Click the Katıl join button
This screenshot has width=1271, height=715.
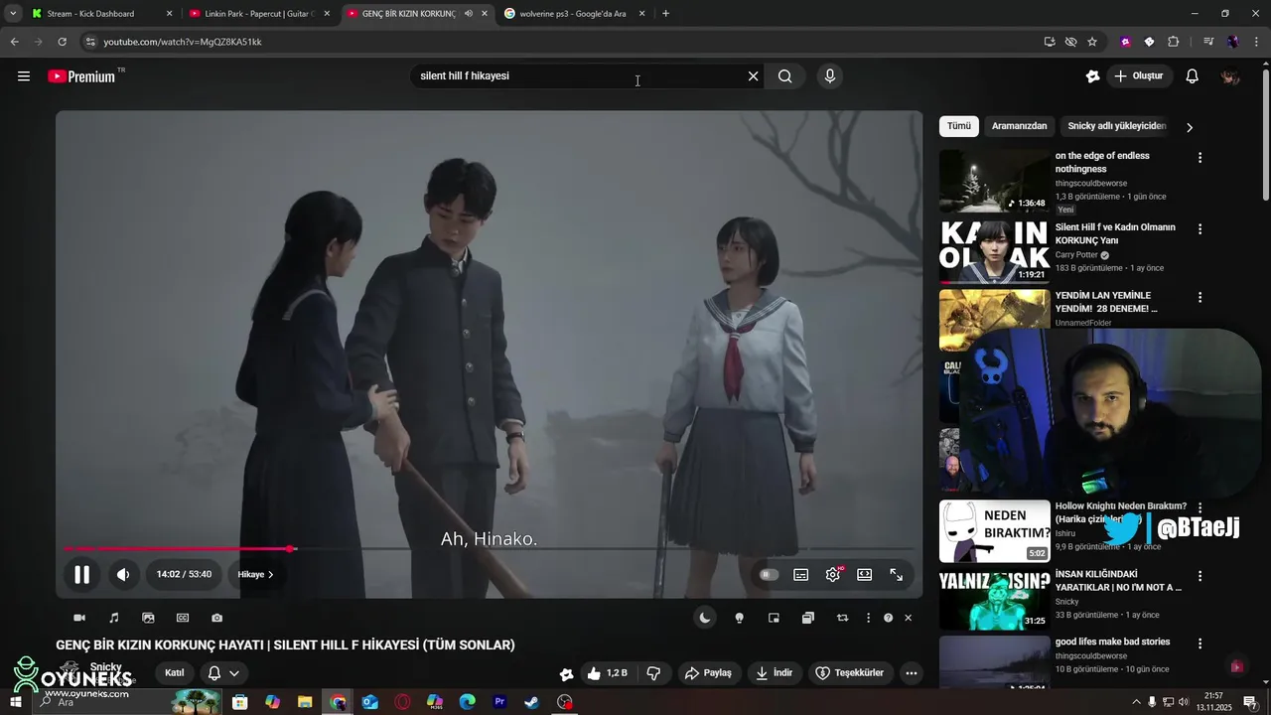pyautogui.click(x=175, y=673)
